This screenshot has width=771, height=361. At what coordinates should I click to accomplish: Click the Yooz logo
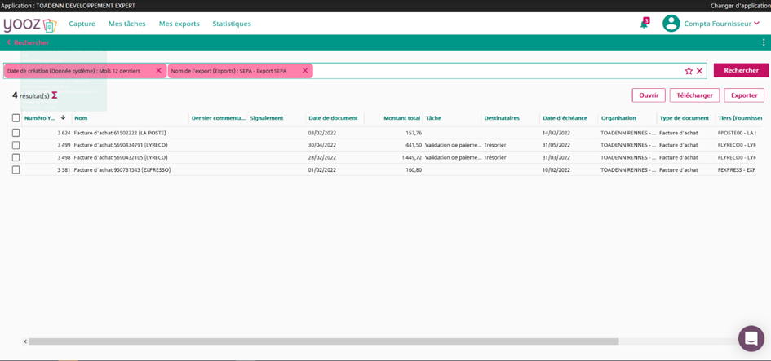(x=29, y=24)
